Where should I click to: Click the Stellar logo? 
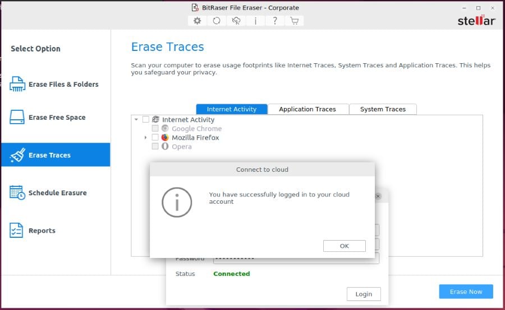pyautogui.click(x=476, y=20)
